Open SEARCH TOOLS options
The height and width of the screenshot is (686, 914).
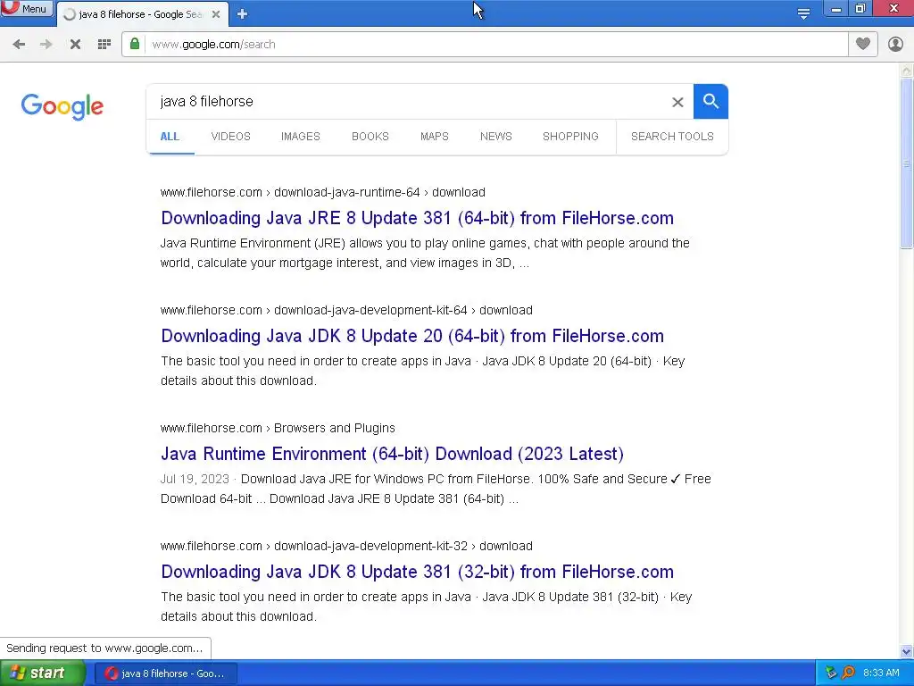(x=672, y=137)
